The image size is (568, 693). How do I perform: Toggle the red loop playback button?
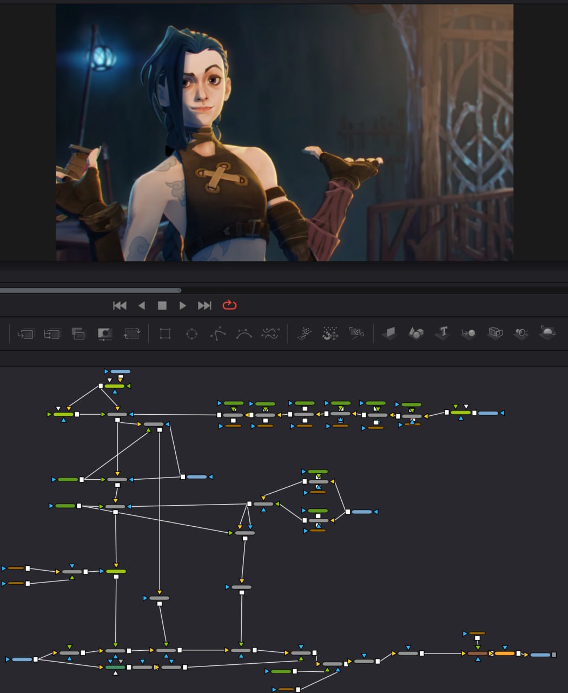(x=229, y=305)
